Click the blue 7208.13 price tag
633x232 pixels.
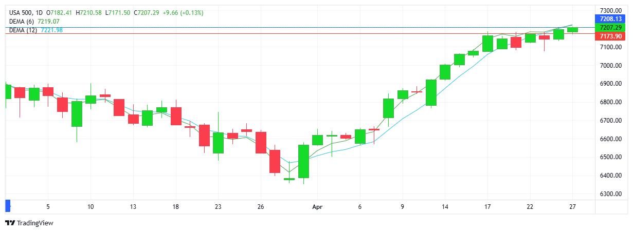point(611,18)
